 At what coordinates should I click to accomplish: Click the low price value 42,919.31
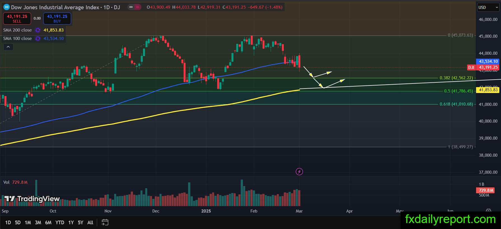tap(210, 7)
